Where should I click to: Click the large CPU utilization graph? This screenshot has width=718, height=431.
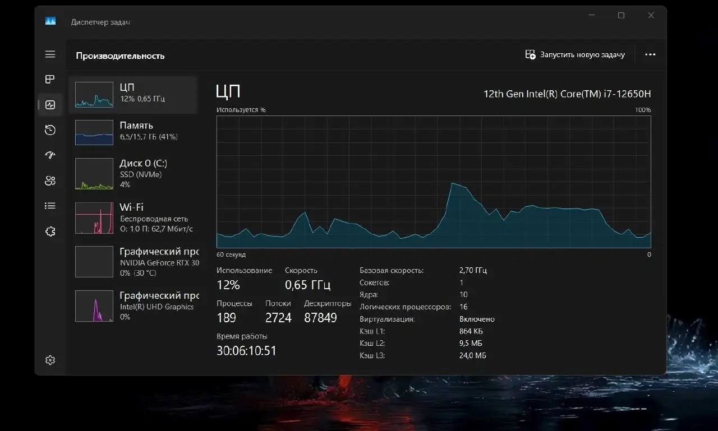point(434,182)
